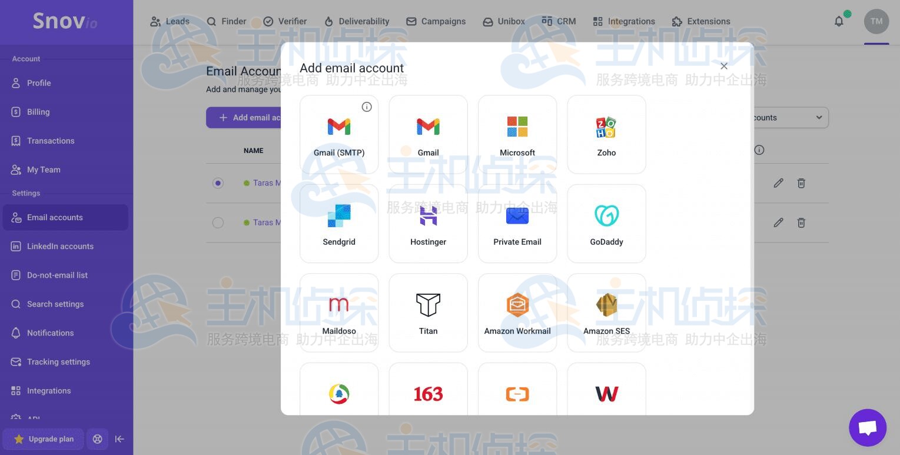
Task: Select the Gmail (SMTP) email provider
Action: click(339, 134)
